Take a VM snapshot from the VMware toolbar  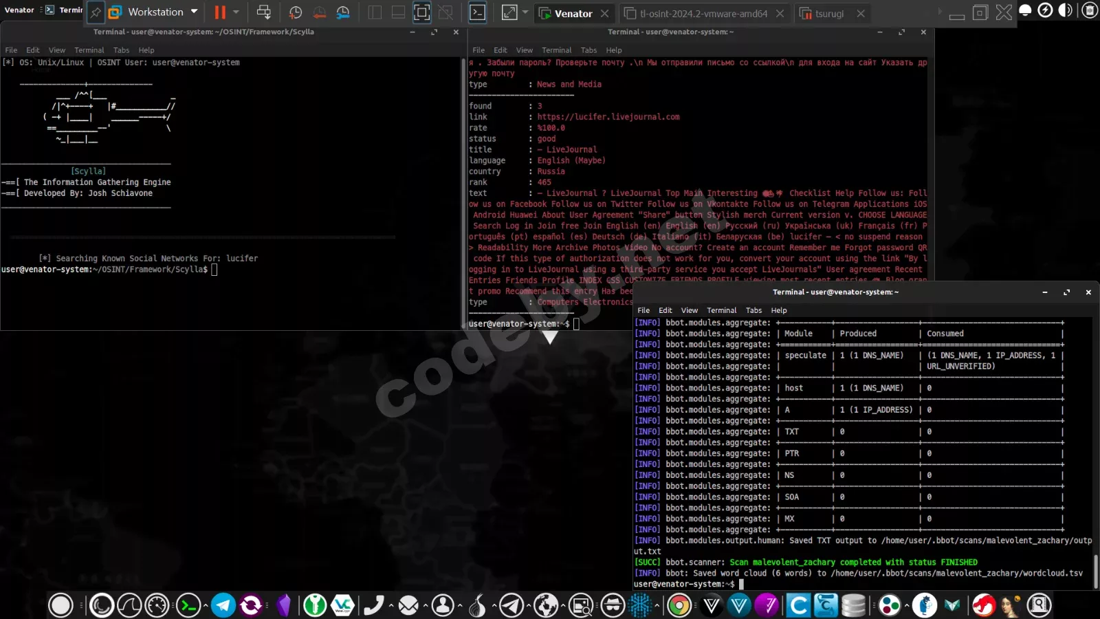pos(294,12)
